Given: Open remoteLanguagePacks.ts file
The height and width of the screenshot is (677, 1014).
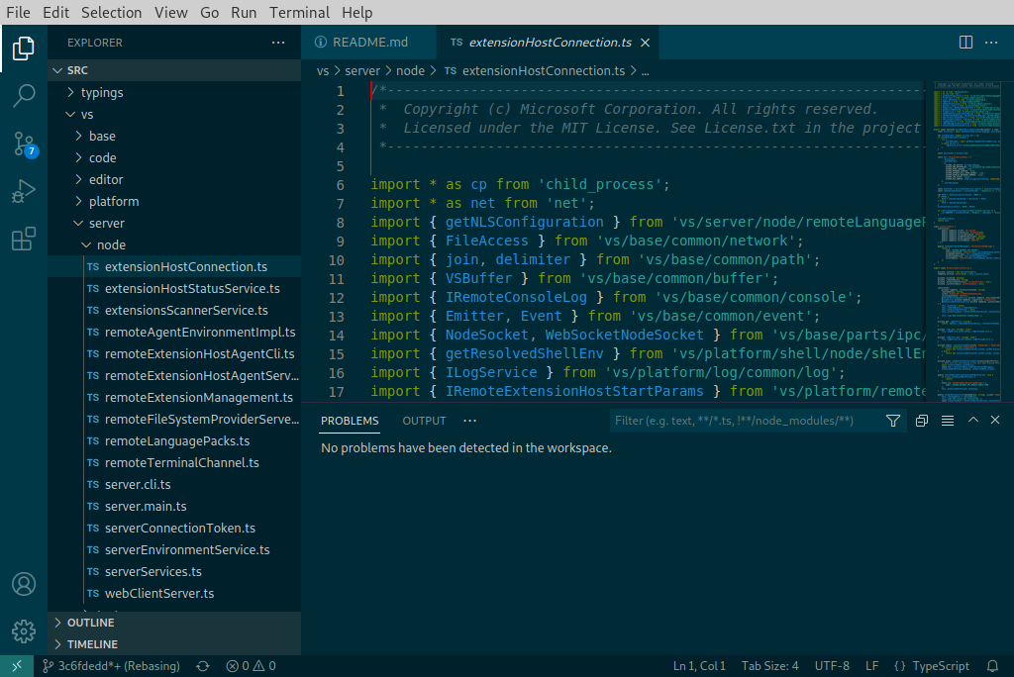Looking at the screenshot, I should coord(174,441).
